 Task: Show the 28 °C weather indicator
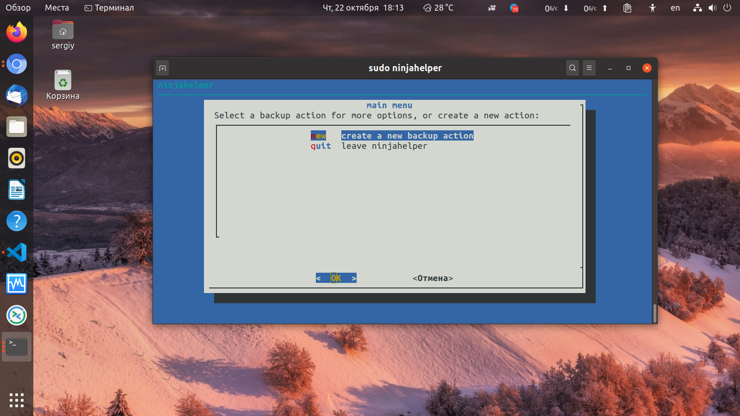(438, 8)
